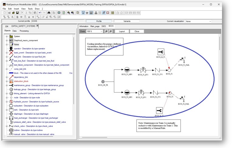Click the first magnifier zoom button

(106, 31)
